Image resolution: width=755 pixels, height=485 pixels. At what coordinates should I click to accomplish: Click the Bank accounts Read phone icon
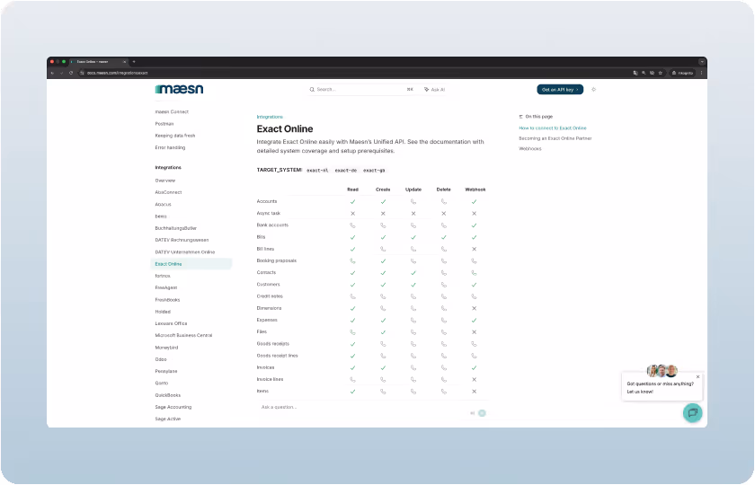(353, 225)
